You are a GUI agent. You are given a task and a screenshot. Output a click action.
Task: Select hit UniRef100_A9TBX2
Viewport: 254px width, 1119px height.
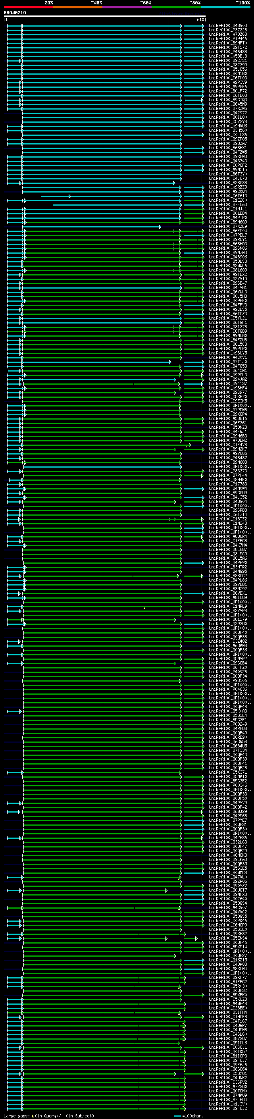pyautogui.click(x=228, y=275)
